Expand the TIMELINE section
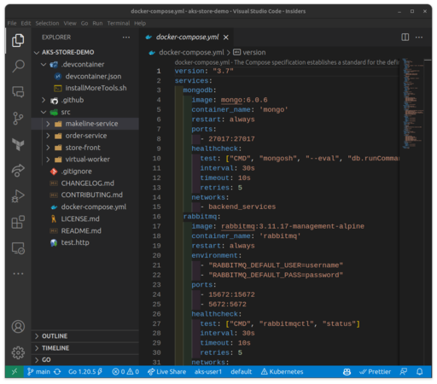This screenshot has width=437, height=384. [85, 348]
